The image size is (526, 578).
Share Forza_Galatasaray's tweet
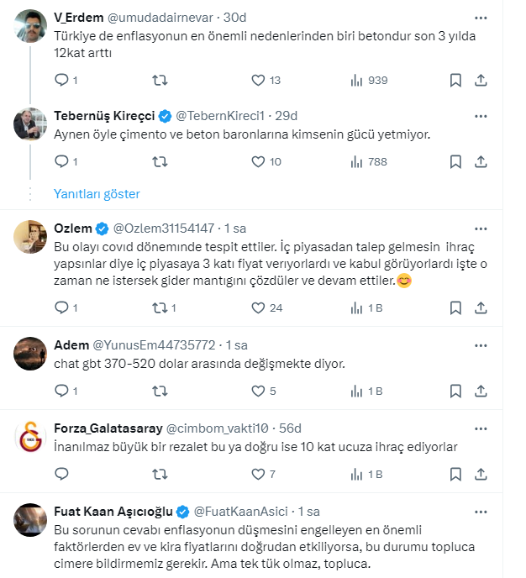pos(481,474)
